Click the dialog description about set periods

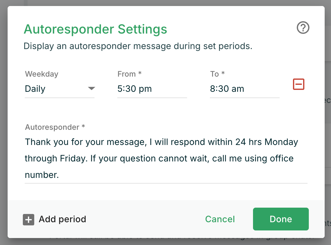[138, 46]
